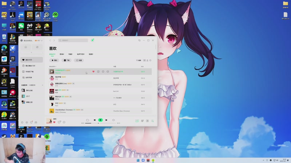The width and height of the screenshot is (291, 163).
Task: Navigate forward with the right arrow
Action: click(x=54, y=40)
